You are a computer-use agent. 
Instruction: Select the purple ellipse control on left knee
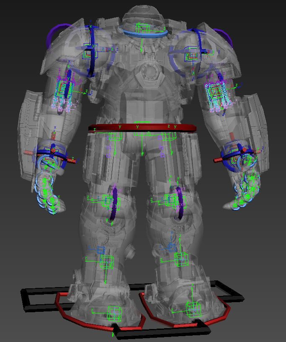114,204
